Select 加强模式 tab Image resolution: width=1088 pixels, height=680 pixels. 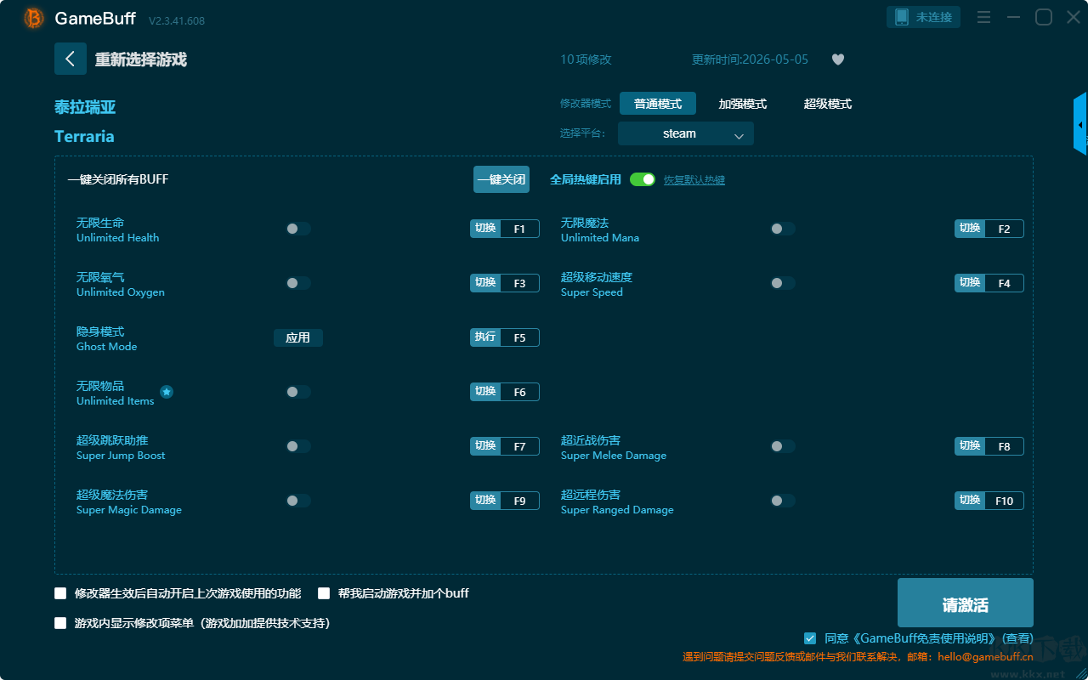click(x=743, y=104)
